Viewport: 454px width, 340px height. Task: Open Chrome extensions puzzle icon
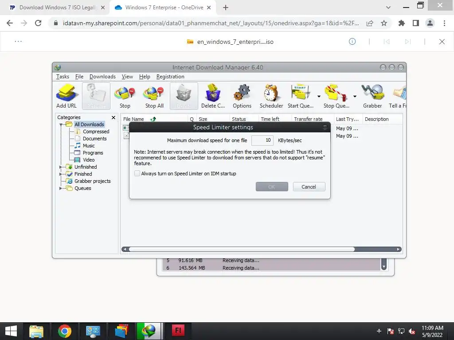click(x=402, y=23)
